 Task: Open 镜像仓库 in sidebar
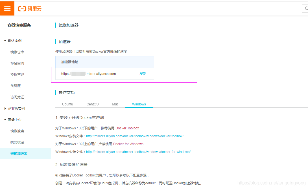click(x=17, y=52)
